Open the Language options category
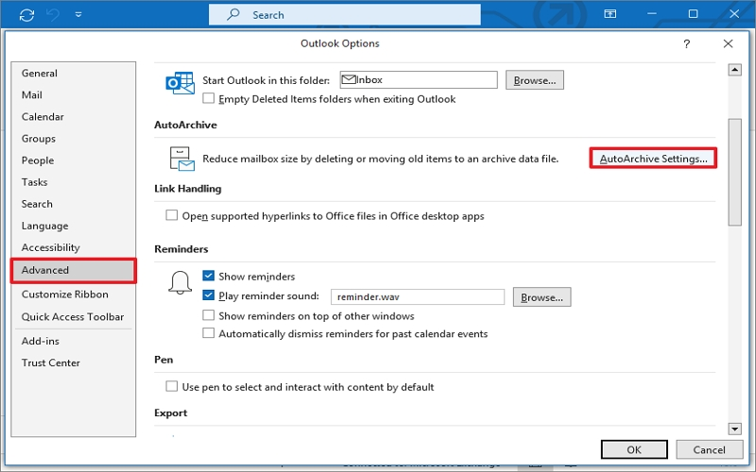Image resolution: width=756 pixels, height=472 pixels. (74, 226)
